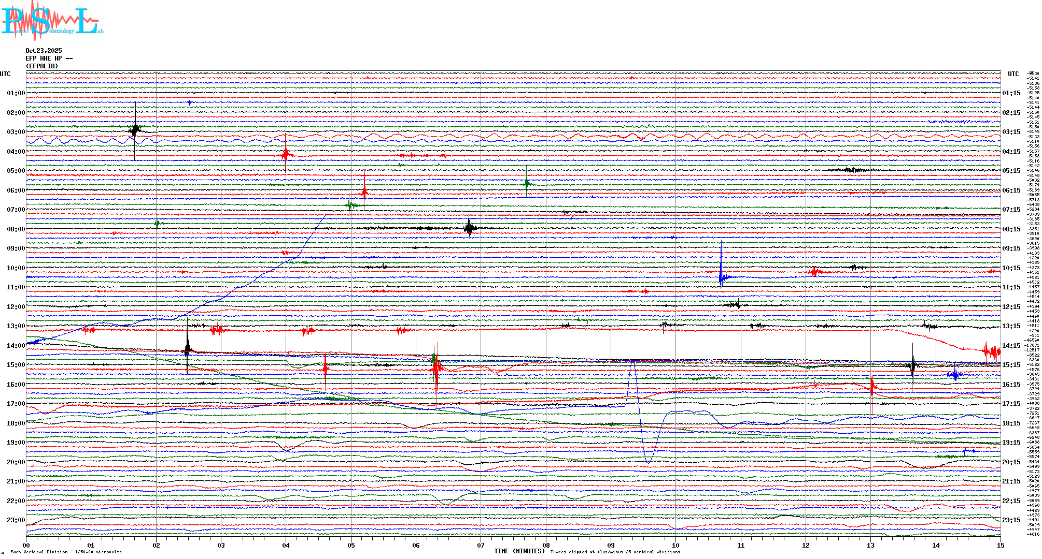Select the 23:00 hour label on left
1042x559 pixels.
tap(16, 520)
